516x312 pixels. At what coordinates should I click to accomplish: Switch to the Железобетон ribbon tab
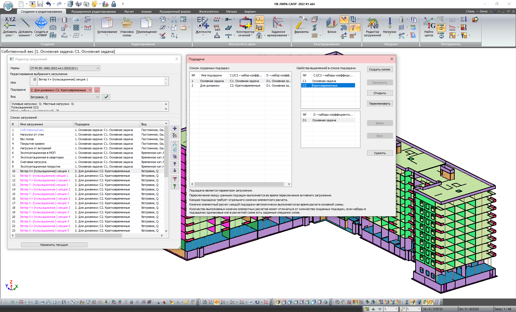pos(209,12)
